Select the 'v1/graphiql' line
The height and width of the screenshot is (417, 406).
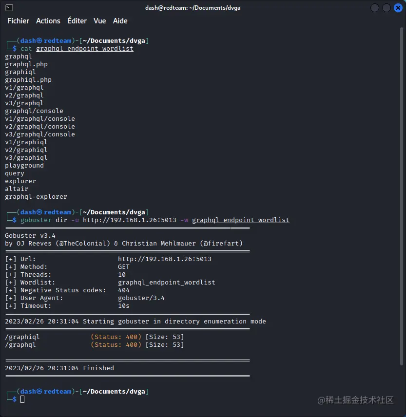26,142
